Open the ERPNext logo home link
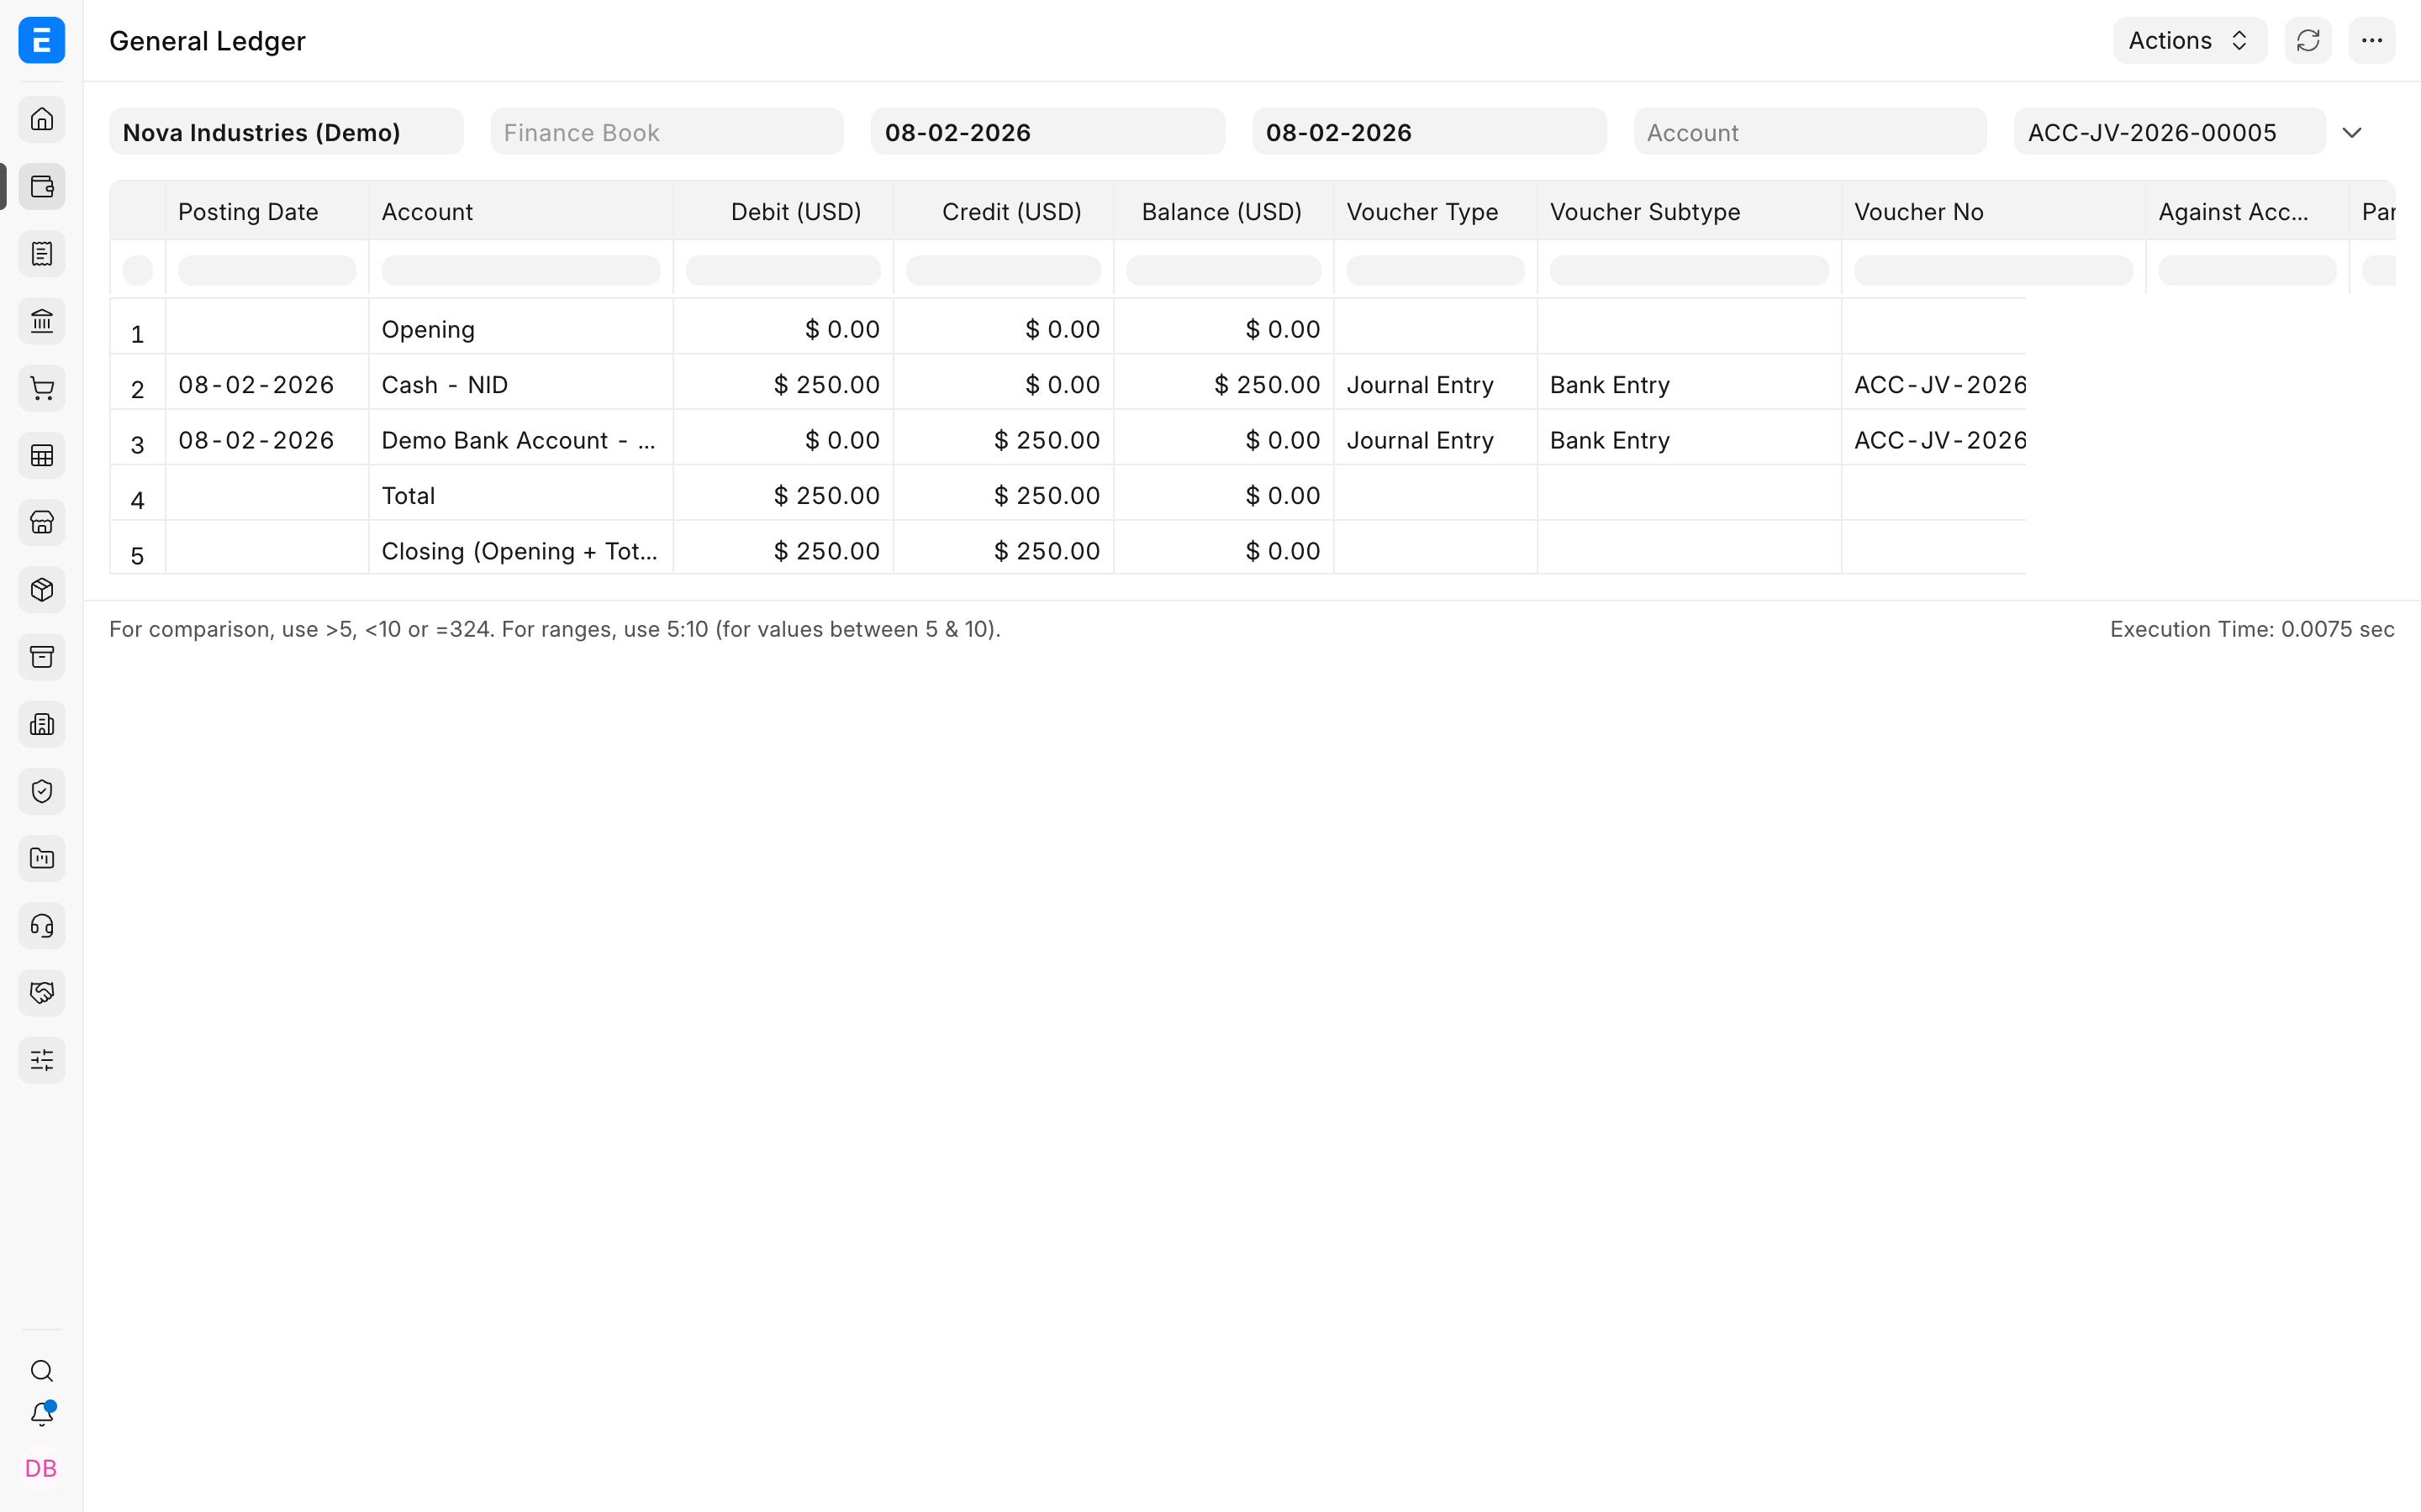The width and height of the screenshot is (2421, 1512). (42, 40)
